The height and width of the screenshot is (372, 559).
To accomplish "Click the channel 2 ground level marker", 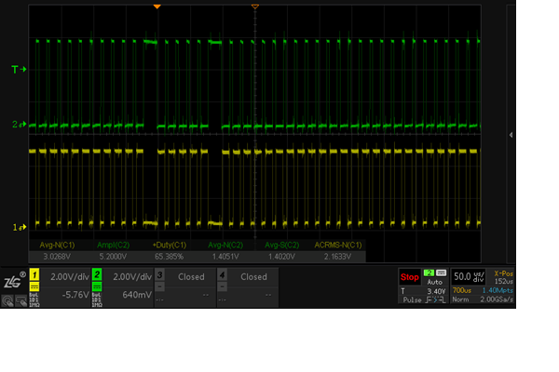I will (20, 125).
